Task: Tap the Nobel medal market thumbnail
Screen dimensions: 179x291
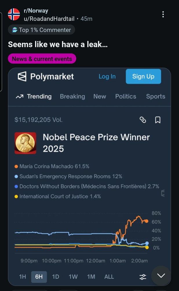Action: tap(25, 143)
